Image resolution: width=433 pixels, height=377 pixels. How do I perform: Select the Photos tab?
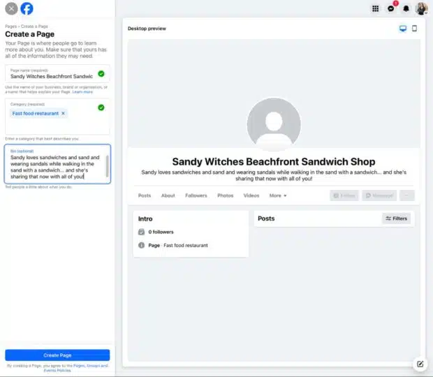pyautogui.click(x=225, y=195)
